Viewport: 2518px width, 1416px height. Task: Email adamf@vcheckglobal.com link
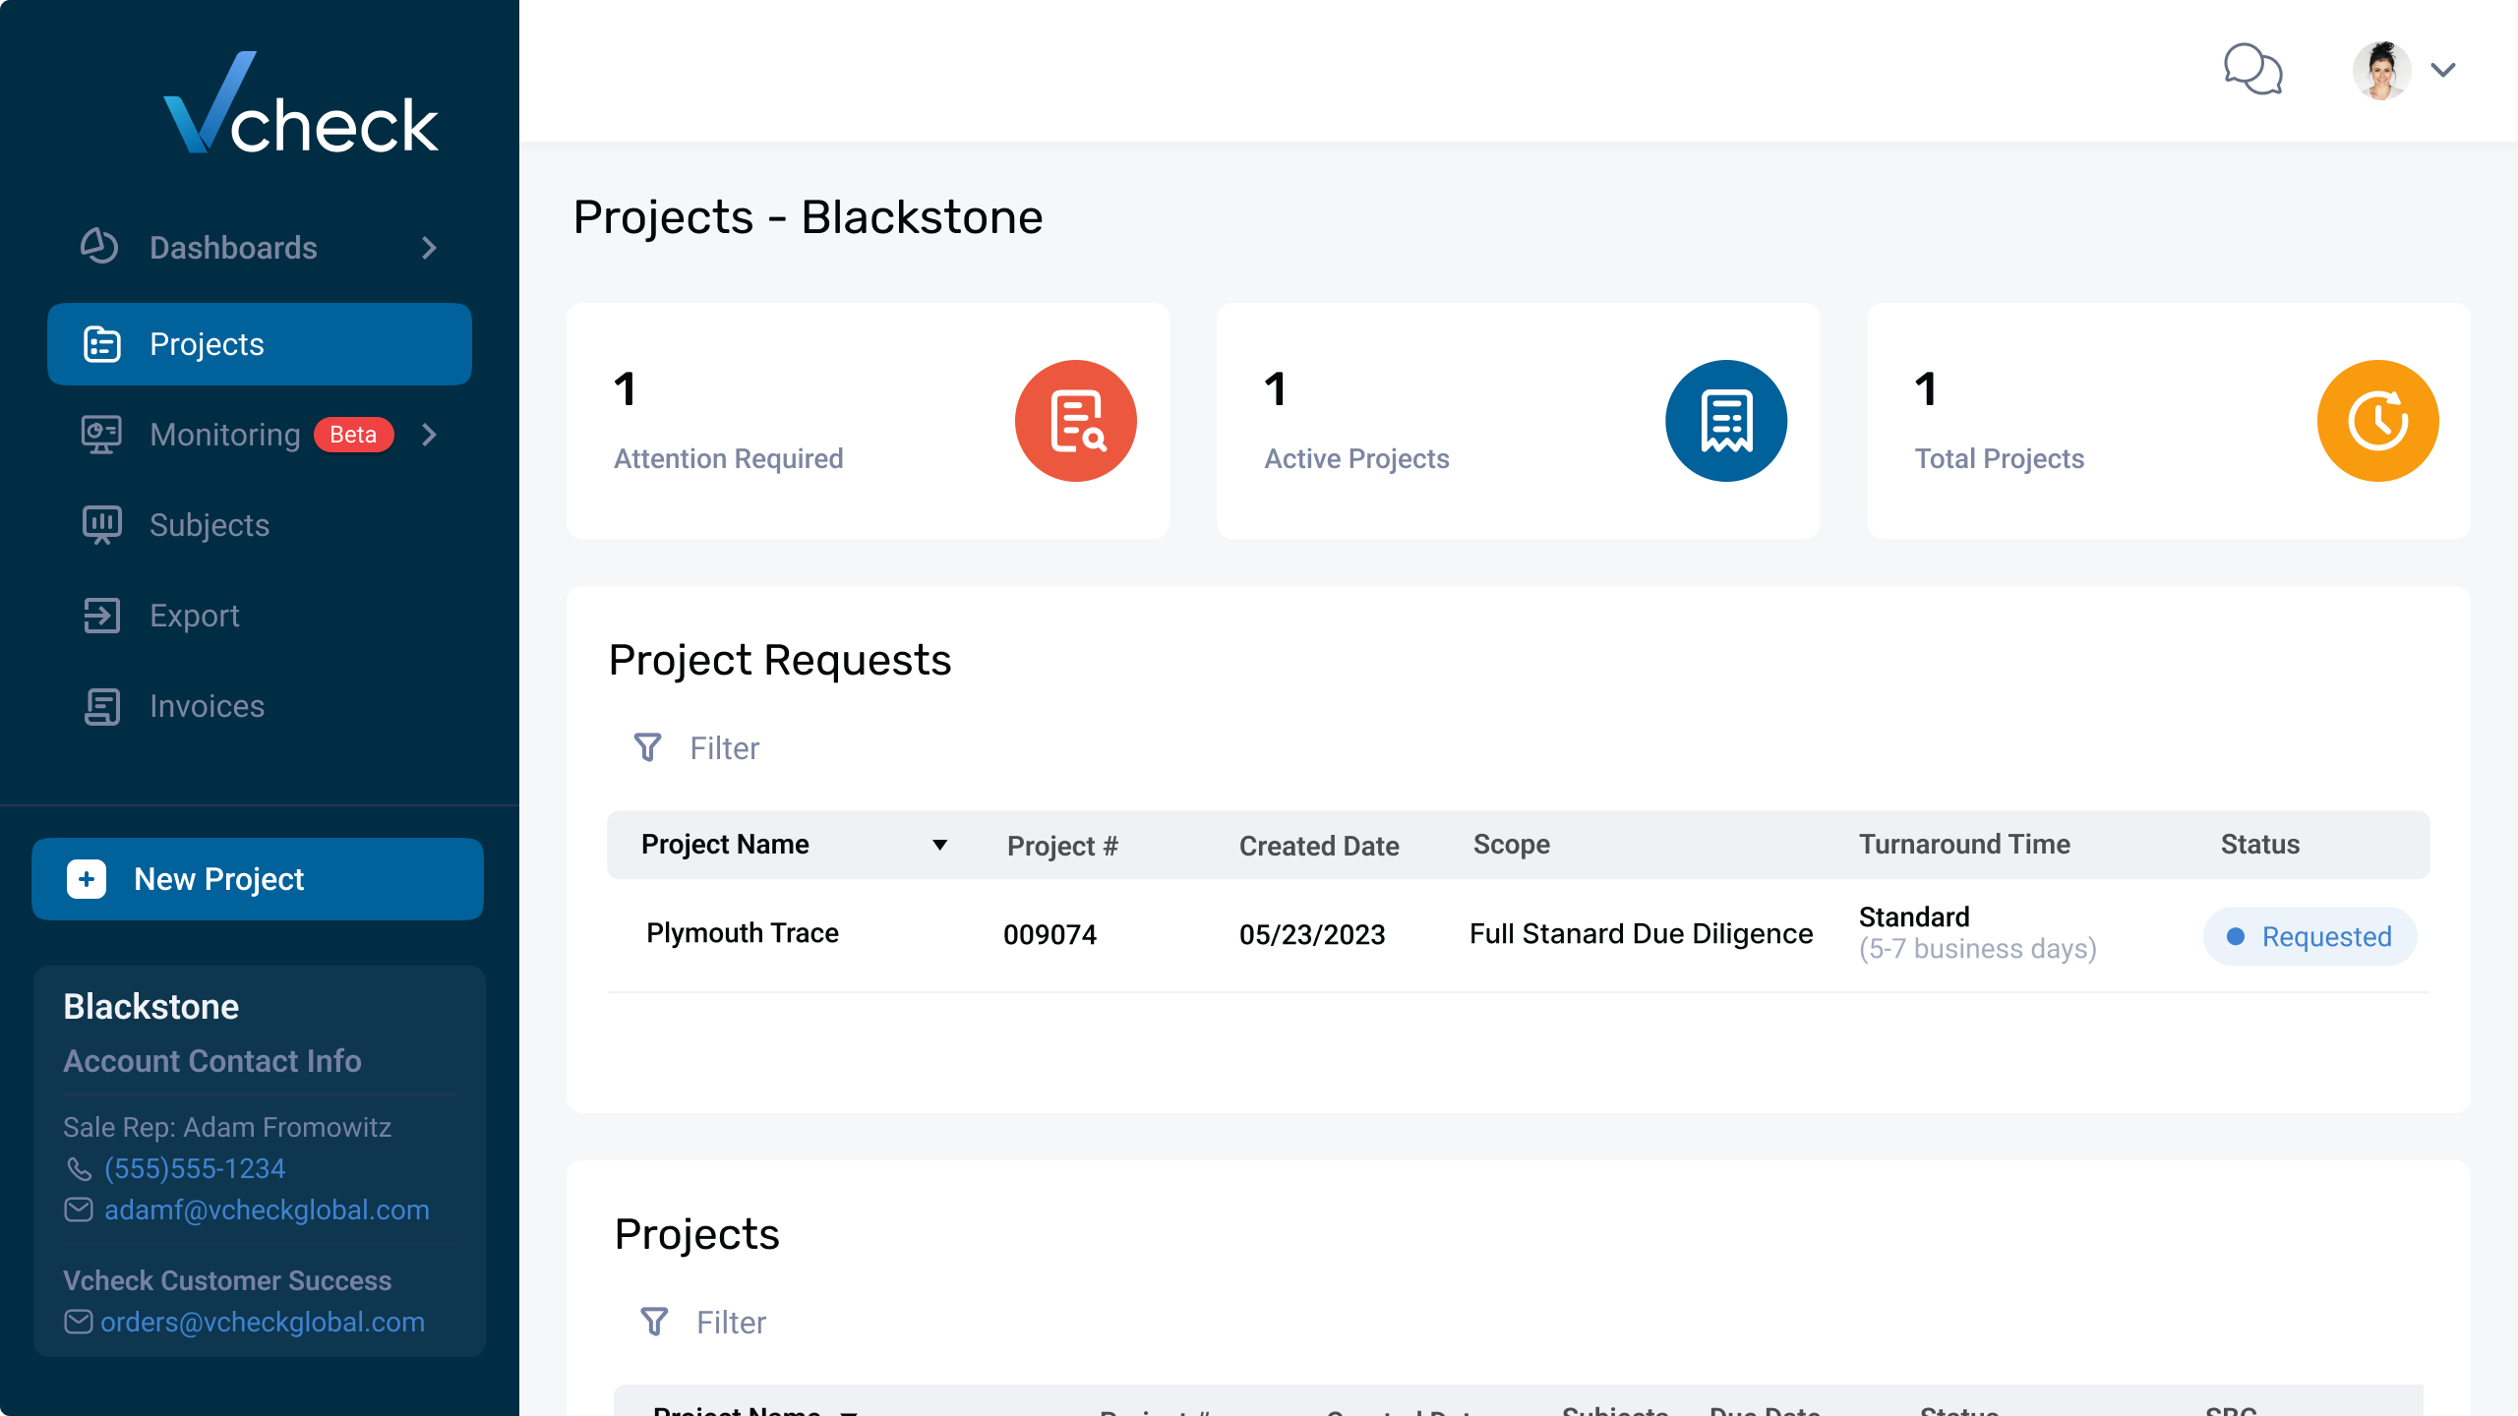pyautogui.click(x=267, y=1210)
